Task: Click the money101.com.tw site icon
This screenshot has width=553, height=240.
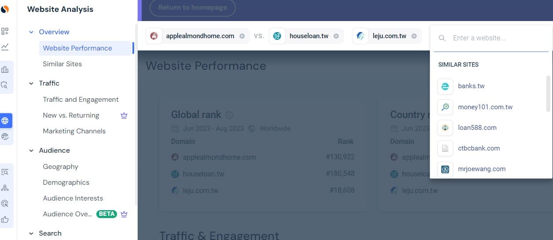Action: [445, 107]
